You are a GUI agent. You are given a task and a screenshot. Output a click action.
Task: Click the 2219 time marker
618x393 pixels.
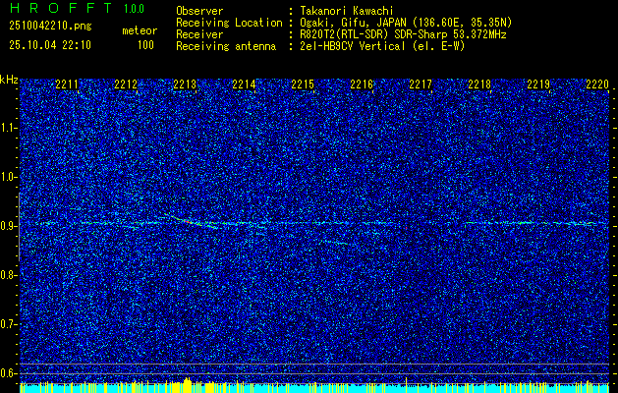pos(538,84)
